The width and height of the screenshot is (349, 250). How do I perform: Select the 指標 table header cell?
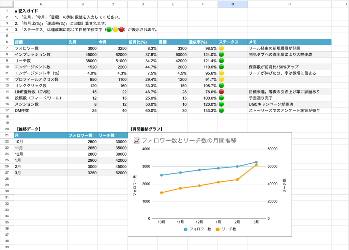pyautogui.click(x=41, y=42)
